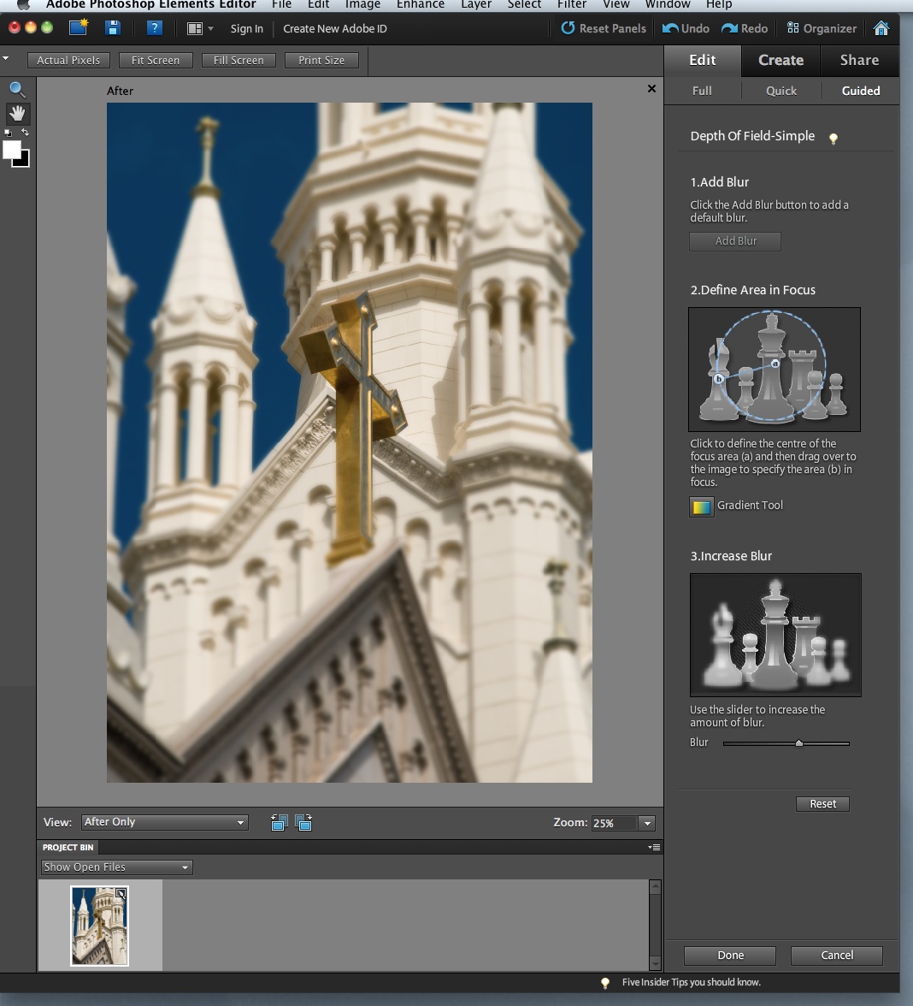
Task: Select the Zoom tool magnifier
Action: coord(17,89)
